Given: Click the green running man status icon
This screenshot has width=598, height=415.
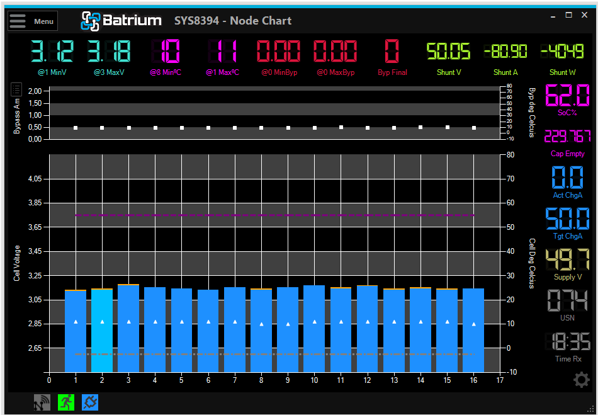Looking at the screenshot, I should [x=66, y=403].
